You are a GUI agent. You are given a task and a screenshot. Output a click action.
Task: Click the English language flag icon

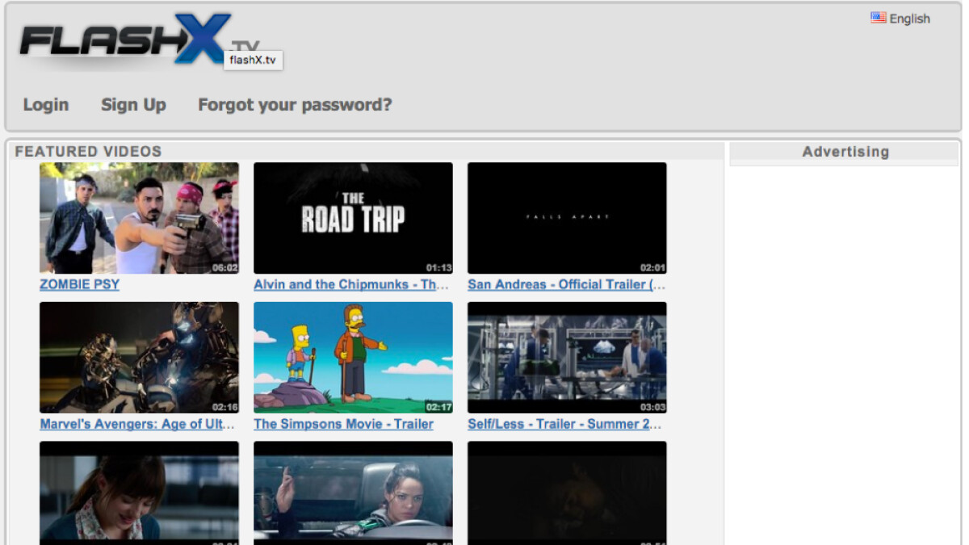pyautogui.click(x=877, y=18)
